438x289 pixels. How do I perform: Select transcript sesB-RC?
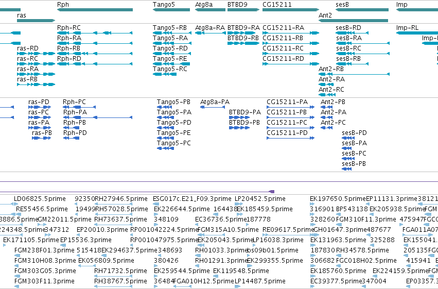[x=362, y=54]
